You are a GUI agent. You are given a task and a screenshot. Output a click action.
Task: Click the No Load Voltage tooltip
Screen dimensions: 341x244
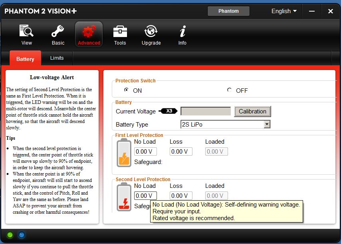[x=226, y=211]
